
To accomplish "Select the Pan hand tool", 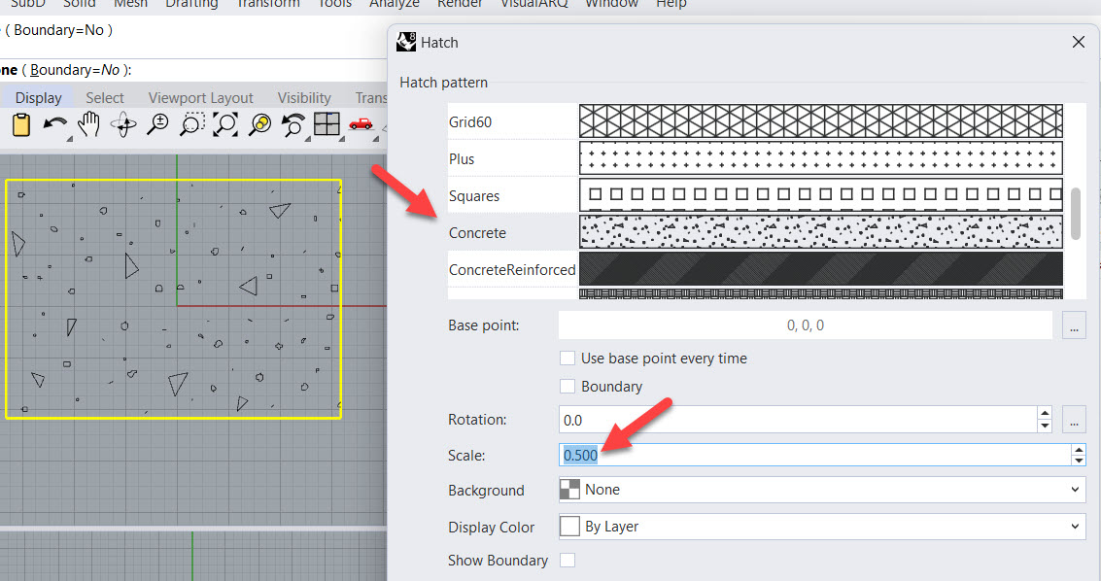I will click(x=88, y=125).
